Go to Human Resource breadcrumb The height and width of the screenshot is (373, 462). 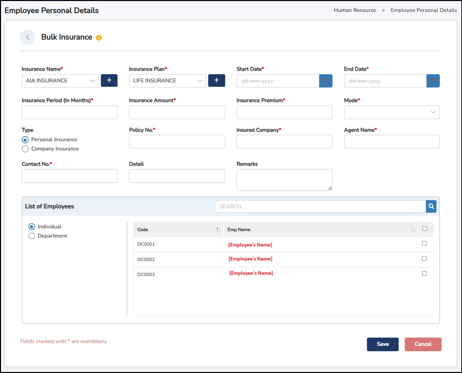click(355, 10)
